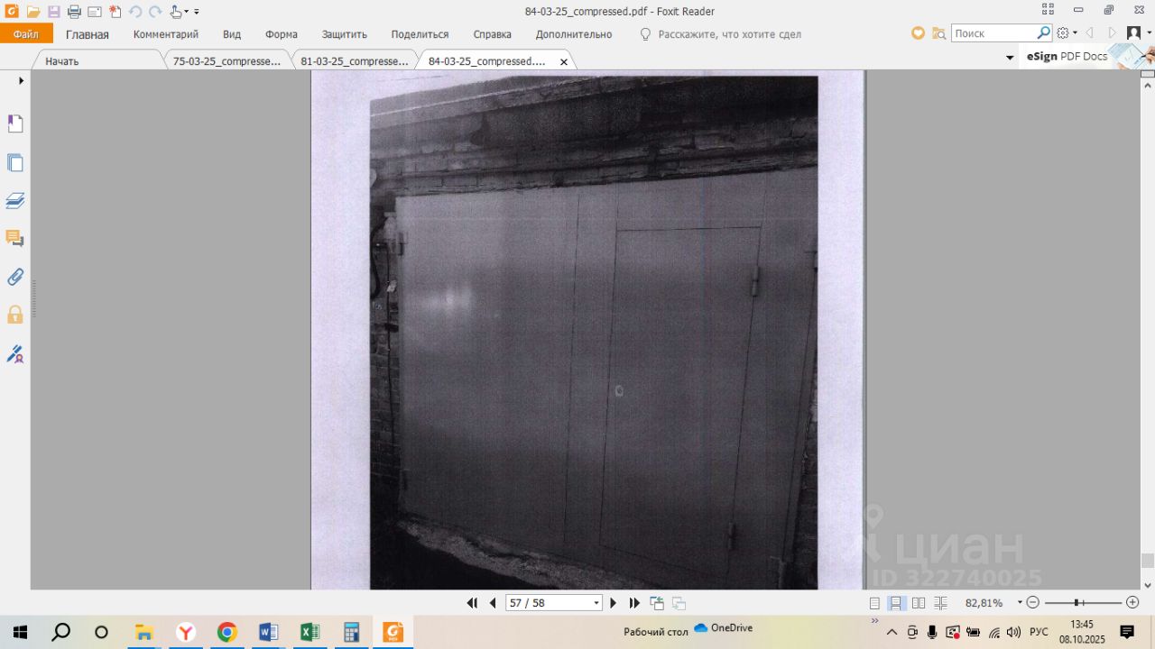
Task: Click the orange heart favorites icon
Action: (918, 33)
